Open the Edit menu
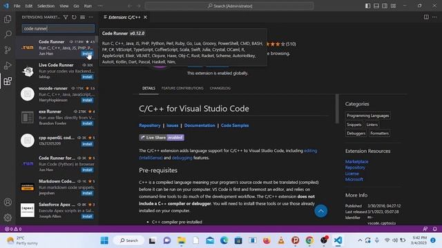 [x=28, y=6]
